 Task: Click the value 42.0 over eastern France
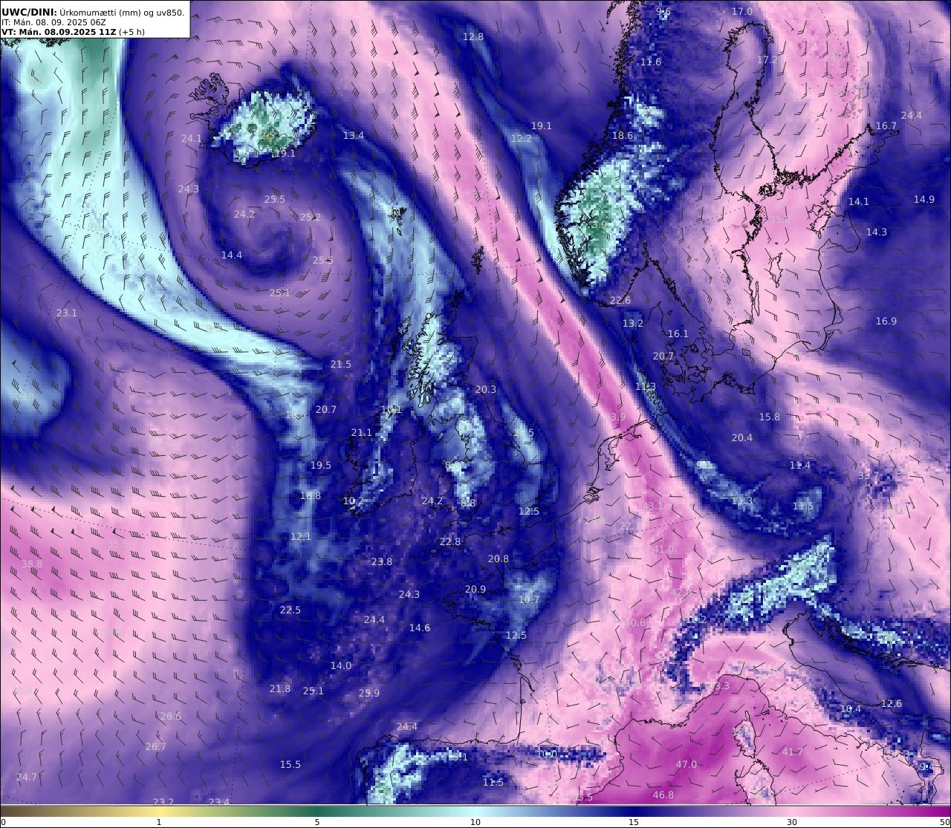coord(681,592)
